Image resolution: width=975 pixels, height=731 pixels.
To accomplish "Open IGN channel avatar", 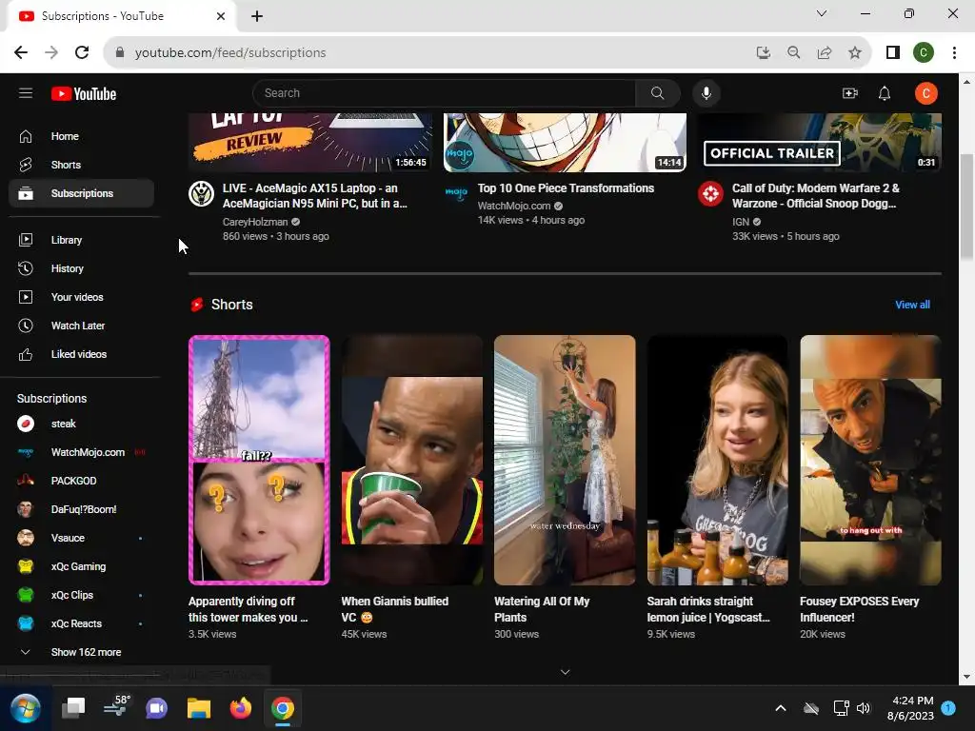I will point(710,194).
